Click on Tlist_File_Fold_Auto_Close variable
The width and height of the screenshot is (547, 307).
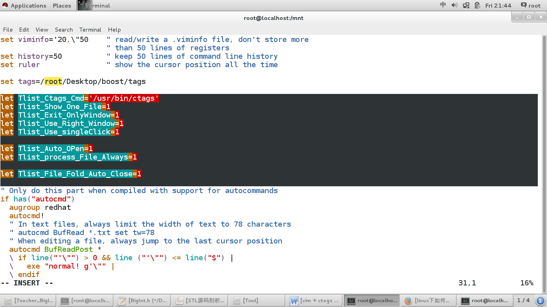[75, 174]
